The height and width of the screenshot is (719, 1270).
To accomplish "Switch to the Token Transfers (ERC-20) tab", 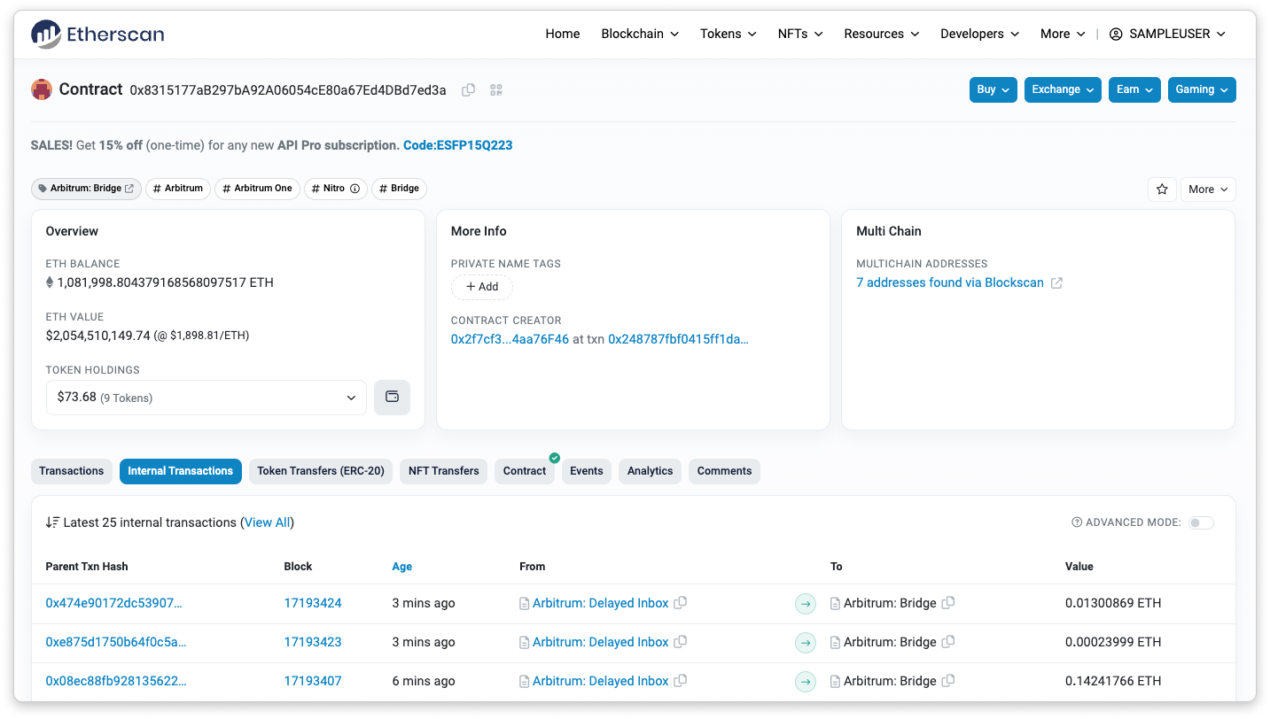I will tap(321, 471).
